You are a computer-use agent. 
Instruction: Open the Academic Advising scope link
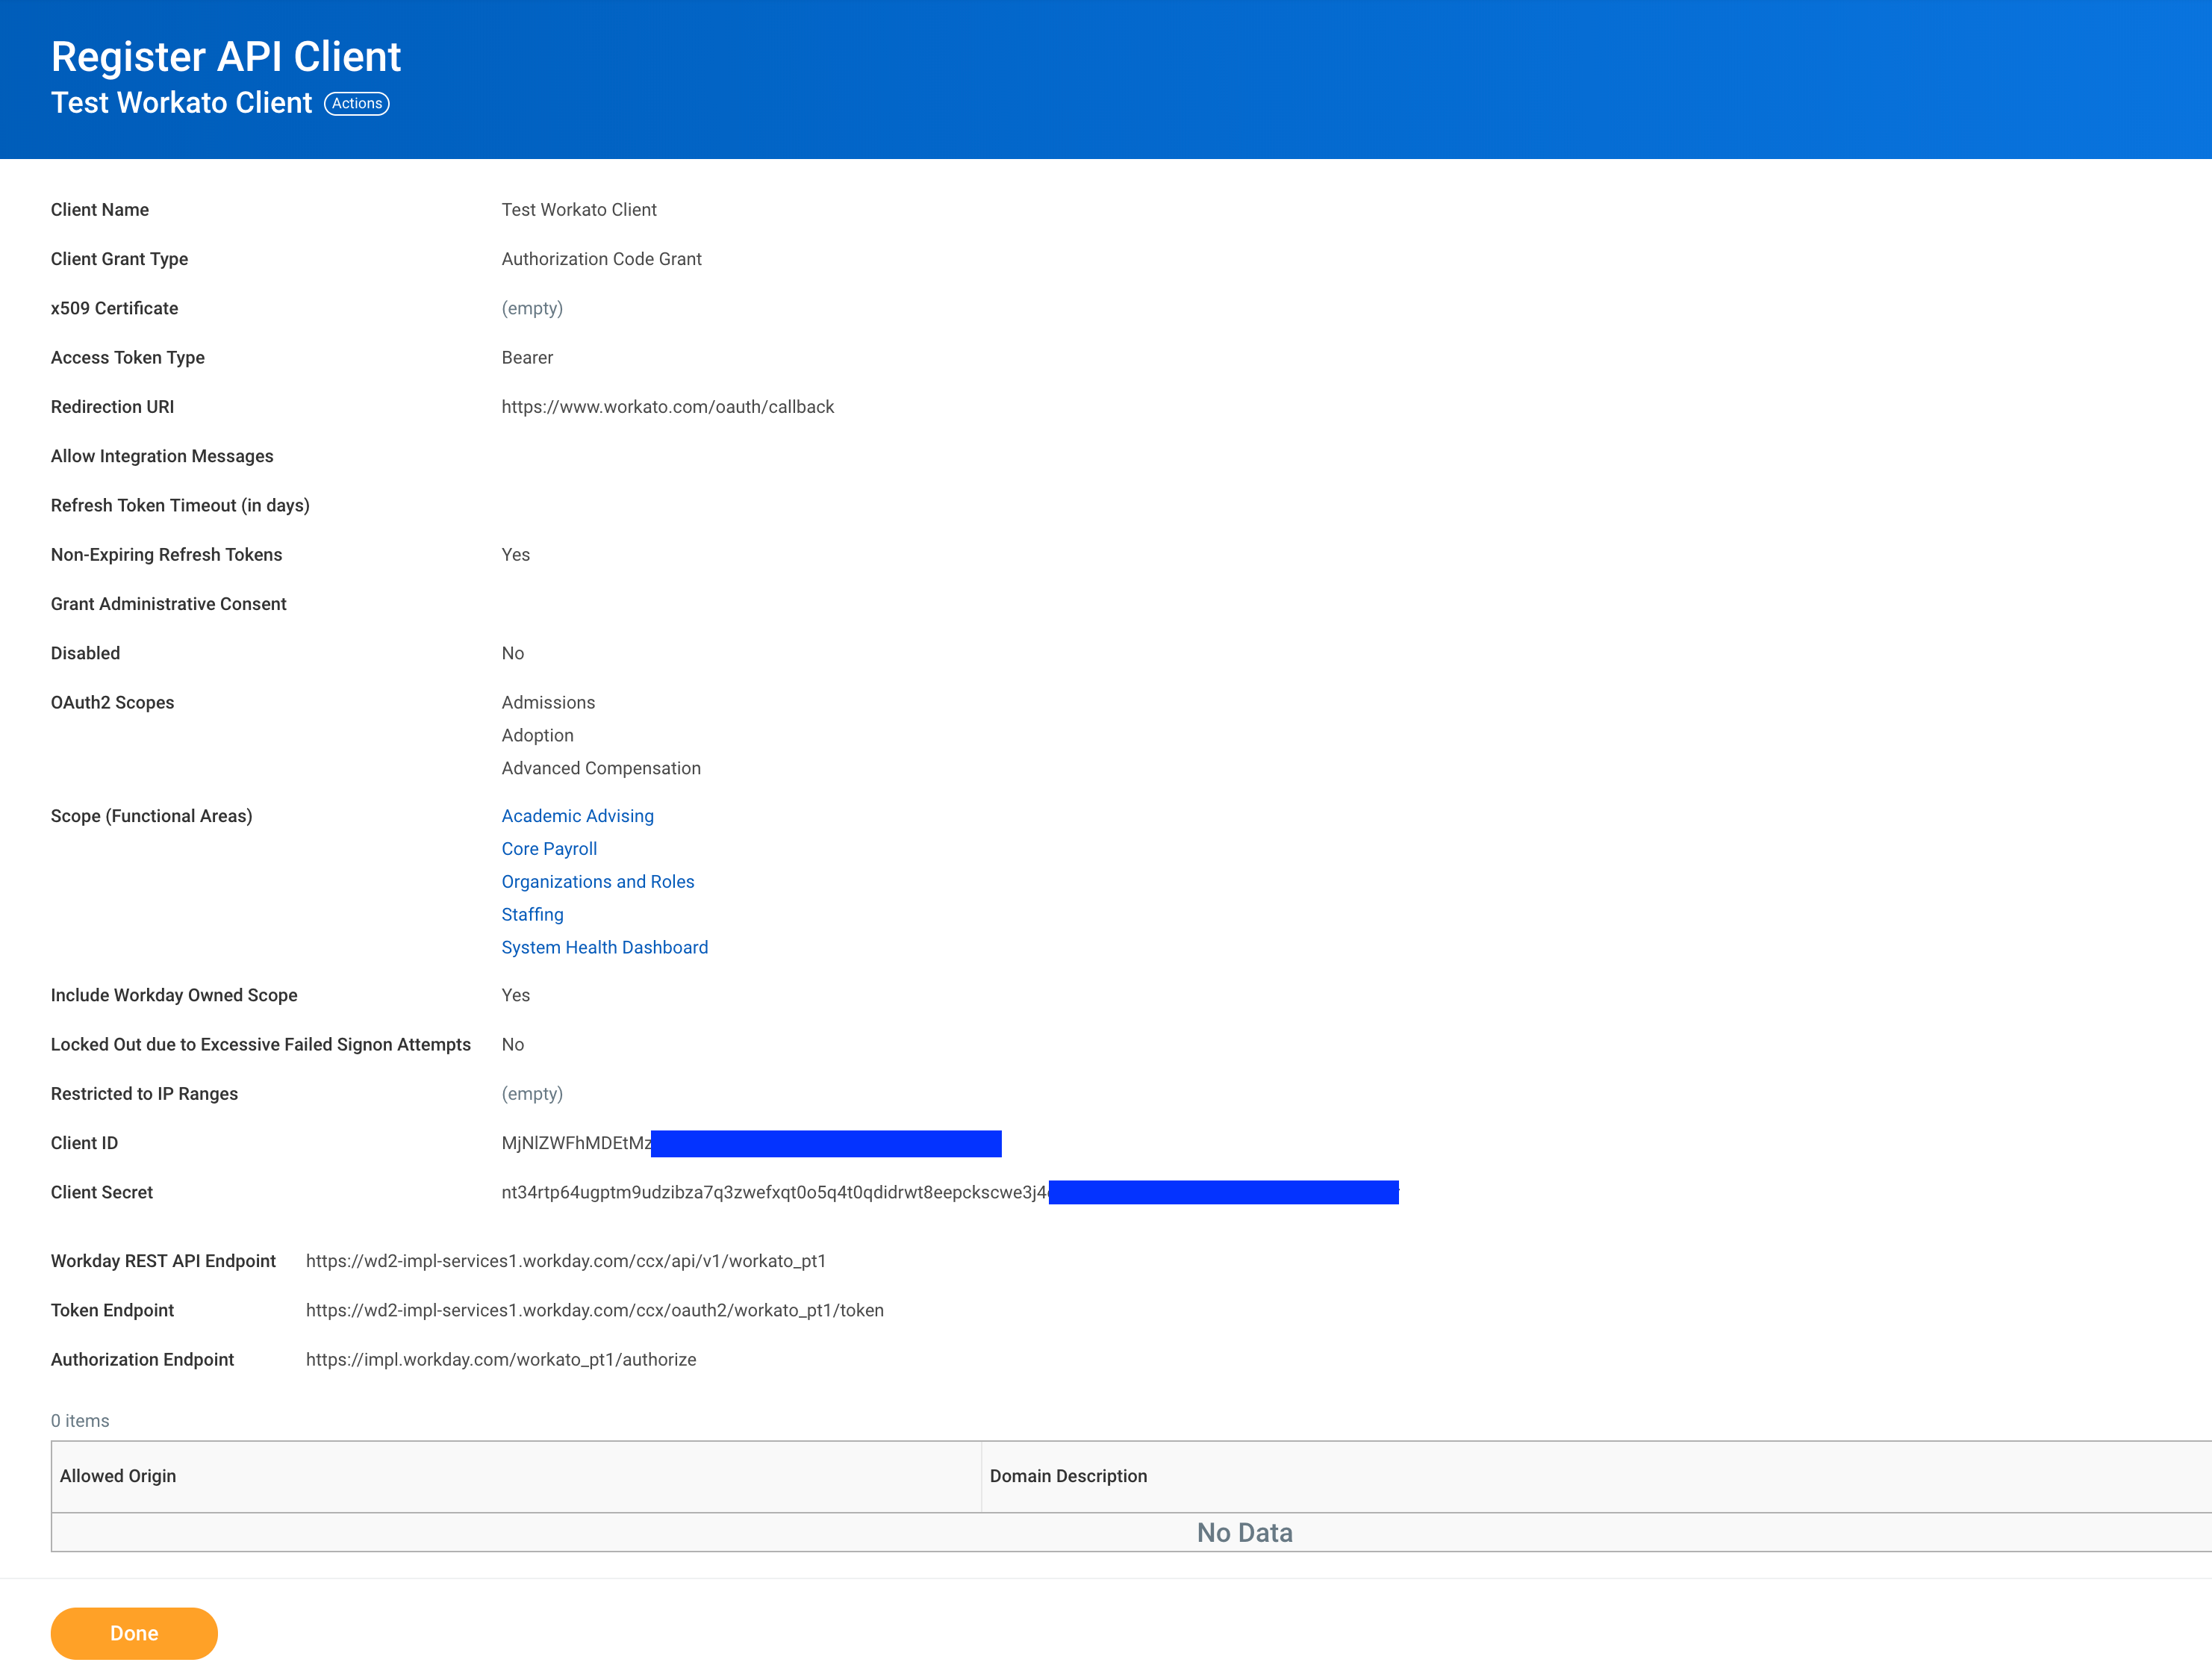[578, 816]
